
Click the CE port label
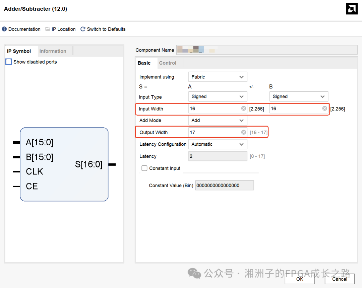(x=32, y=186)
